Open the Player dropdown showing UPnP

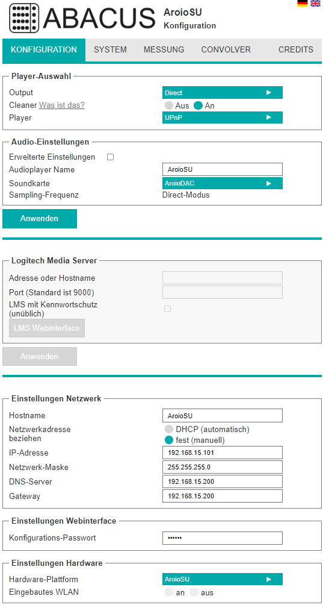pos(223,118)
